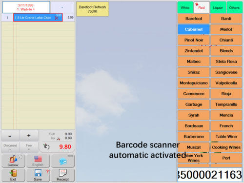
Task: Choose the Chianti category
Action: [226, 40]
